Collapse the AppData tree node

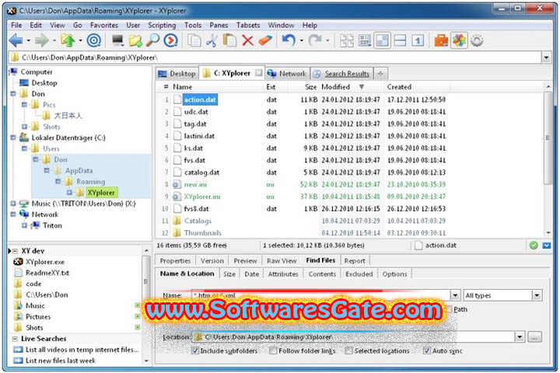coord(47,171)
